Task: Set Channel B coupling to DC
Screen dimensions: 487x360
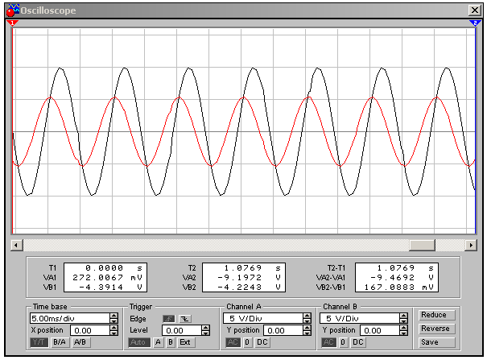Action: tap(358, 342)
